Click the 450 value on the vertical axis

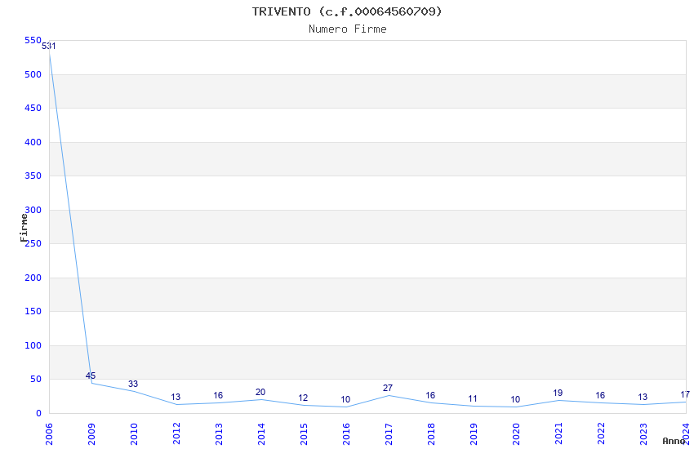[x=33, y=108]
